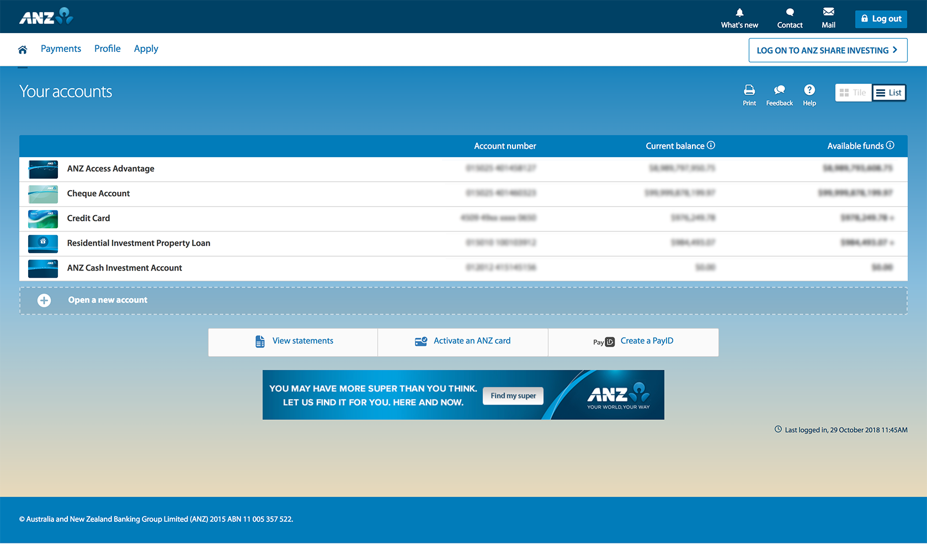
Task: Click the Available funds info icon
Action: [891, 145]
